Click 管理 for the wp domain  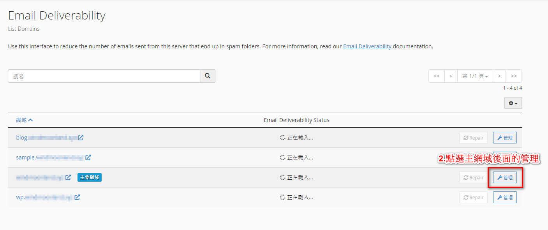pos(505,197)
